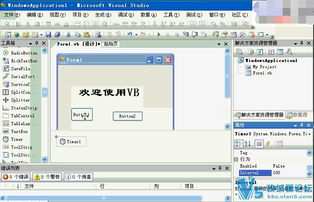
Task: Select the 欢迎使用VB label
Action: point(109,92)
